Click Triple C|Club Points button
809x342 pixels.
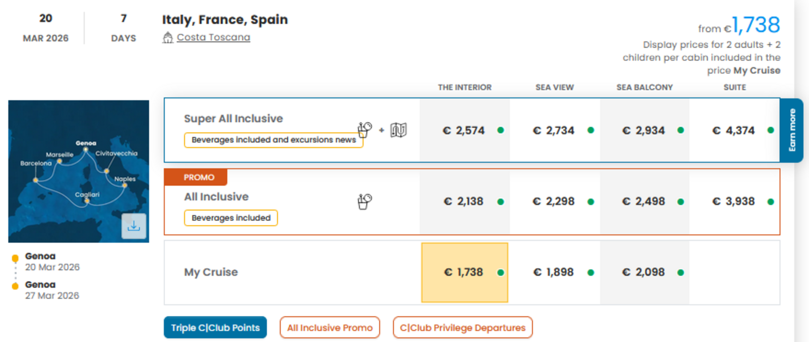[x=215, y=327]
